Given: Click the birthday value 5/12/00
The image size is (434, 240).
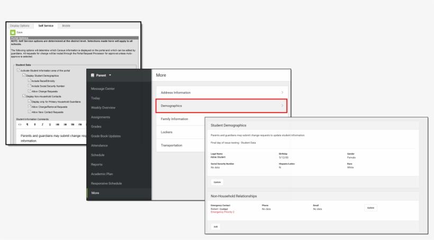Looking at the screenshot, I should pos(284,158).
